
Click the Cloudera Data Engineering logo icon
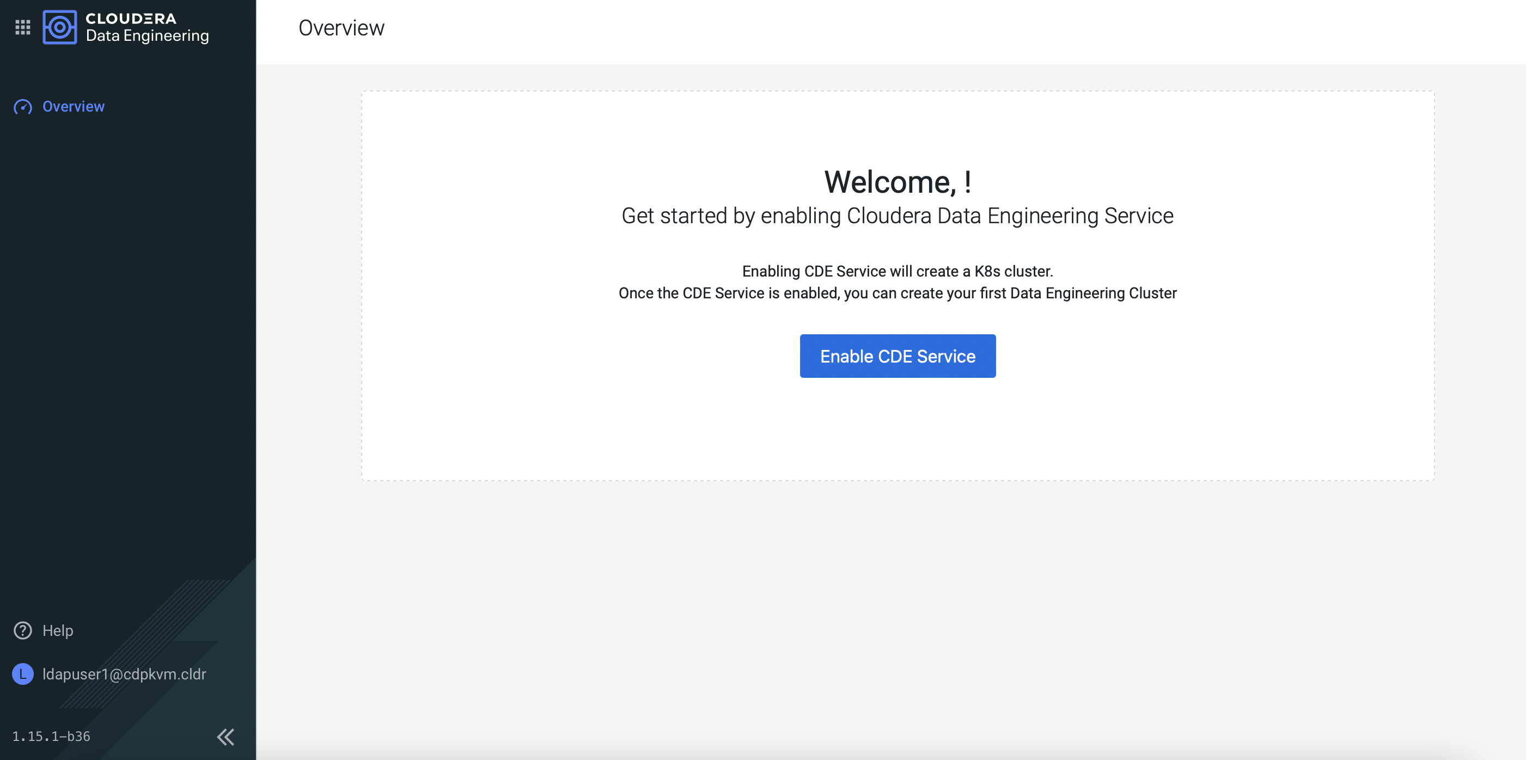[59, 27]
